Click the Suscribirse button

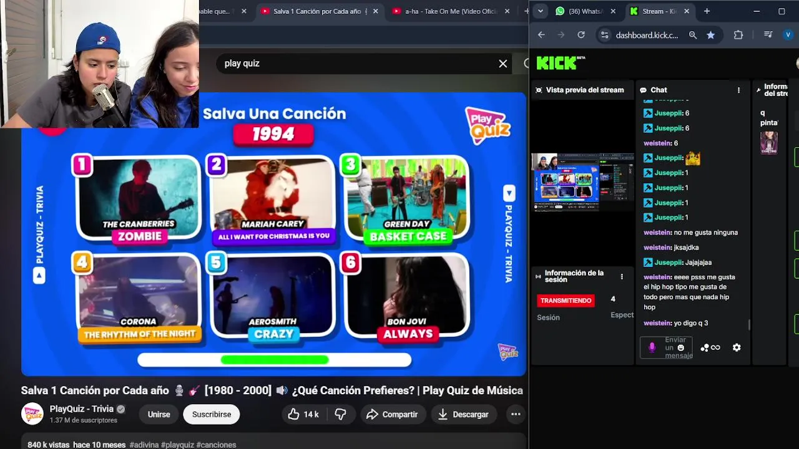click(212, 414)
